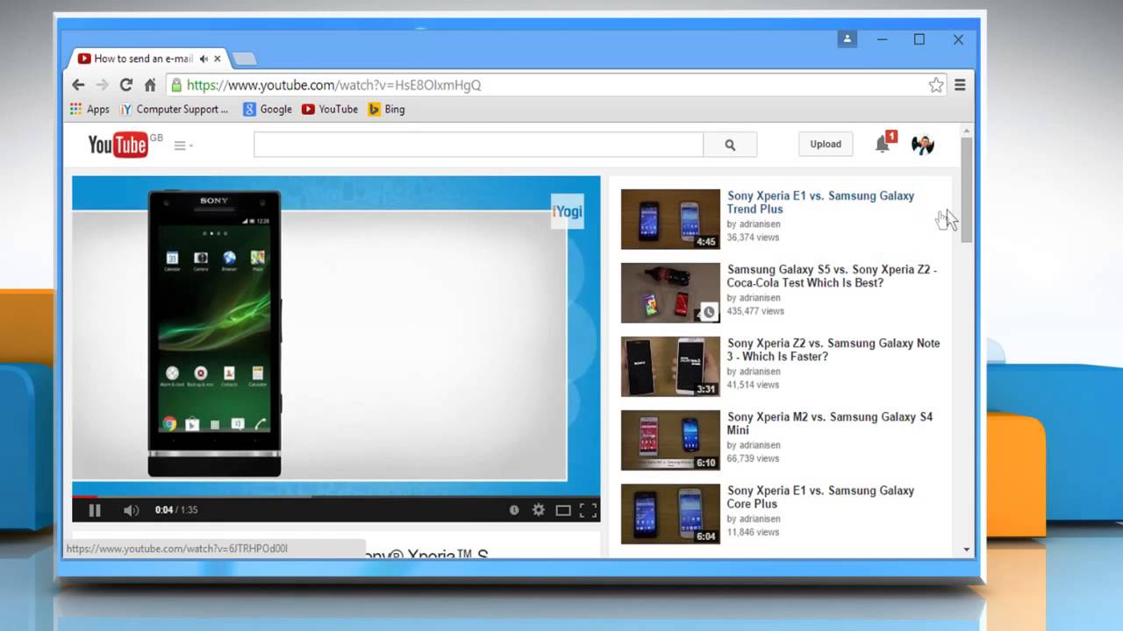Click the scrollbar up arrow
Viewport: 1123px width, 631px height.
(x=967, y=131)
